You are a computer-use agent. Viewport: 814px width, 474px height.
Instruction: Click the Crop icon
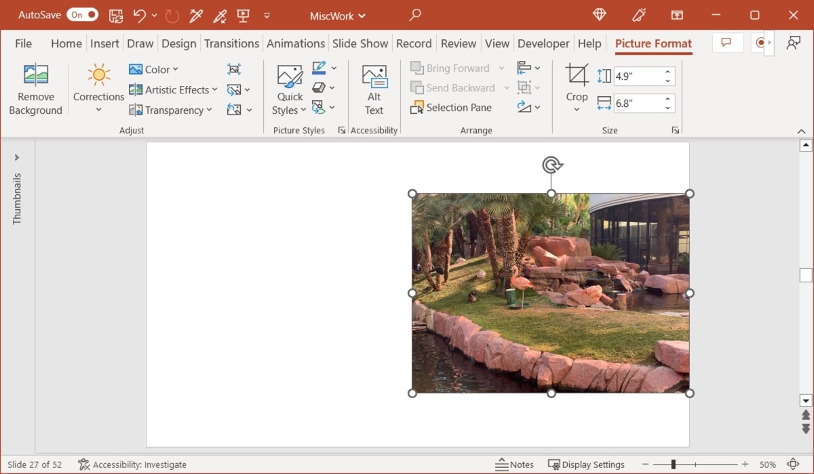pos(576,74)
